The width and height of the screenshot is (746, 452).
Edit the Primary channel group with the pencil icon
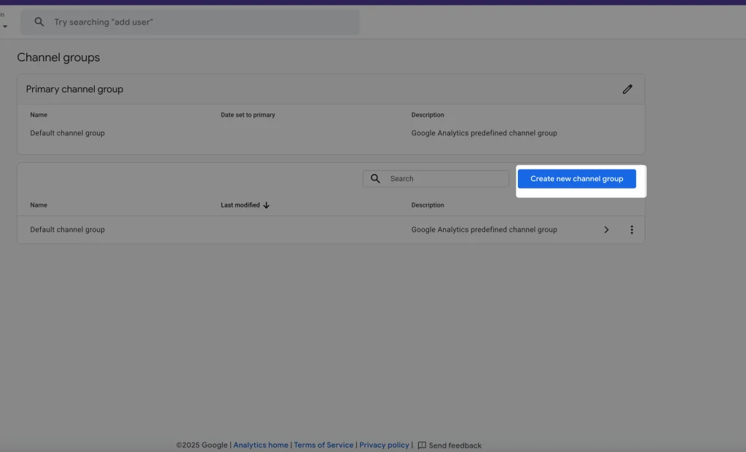(x=627, y=89)
